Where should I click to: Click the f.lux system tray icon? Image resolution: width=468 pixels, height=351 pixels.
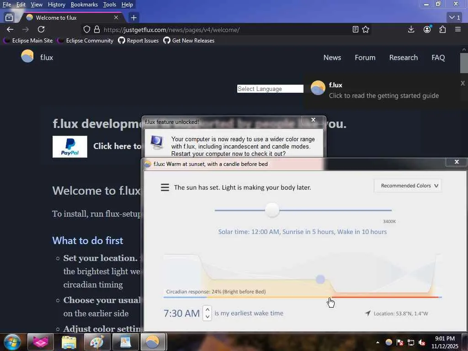pos(388,342)
